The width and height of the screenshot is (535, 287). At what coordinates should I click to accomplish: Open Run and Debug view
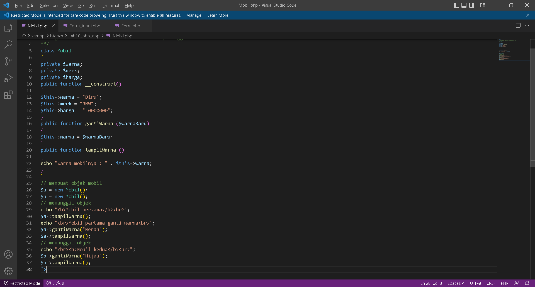point(8,78)
